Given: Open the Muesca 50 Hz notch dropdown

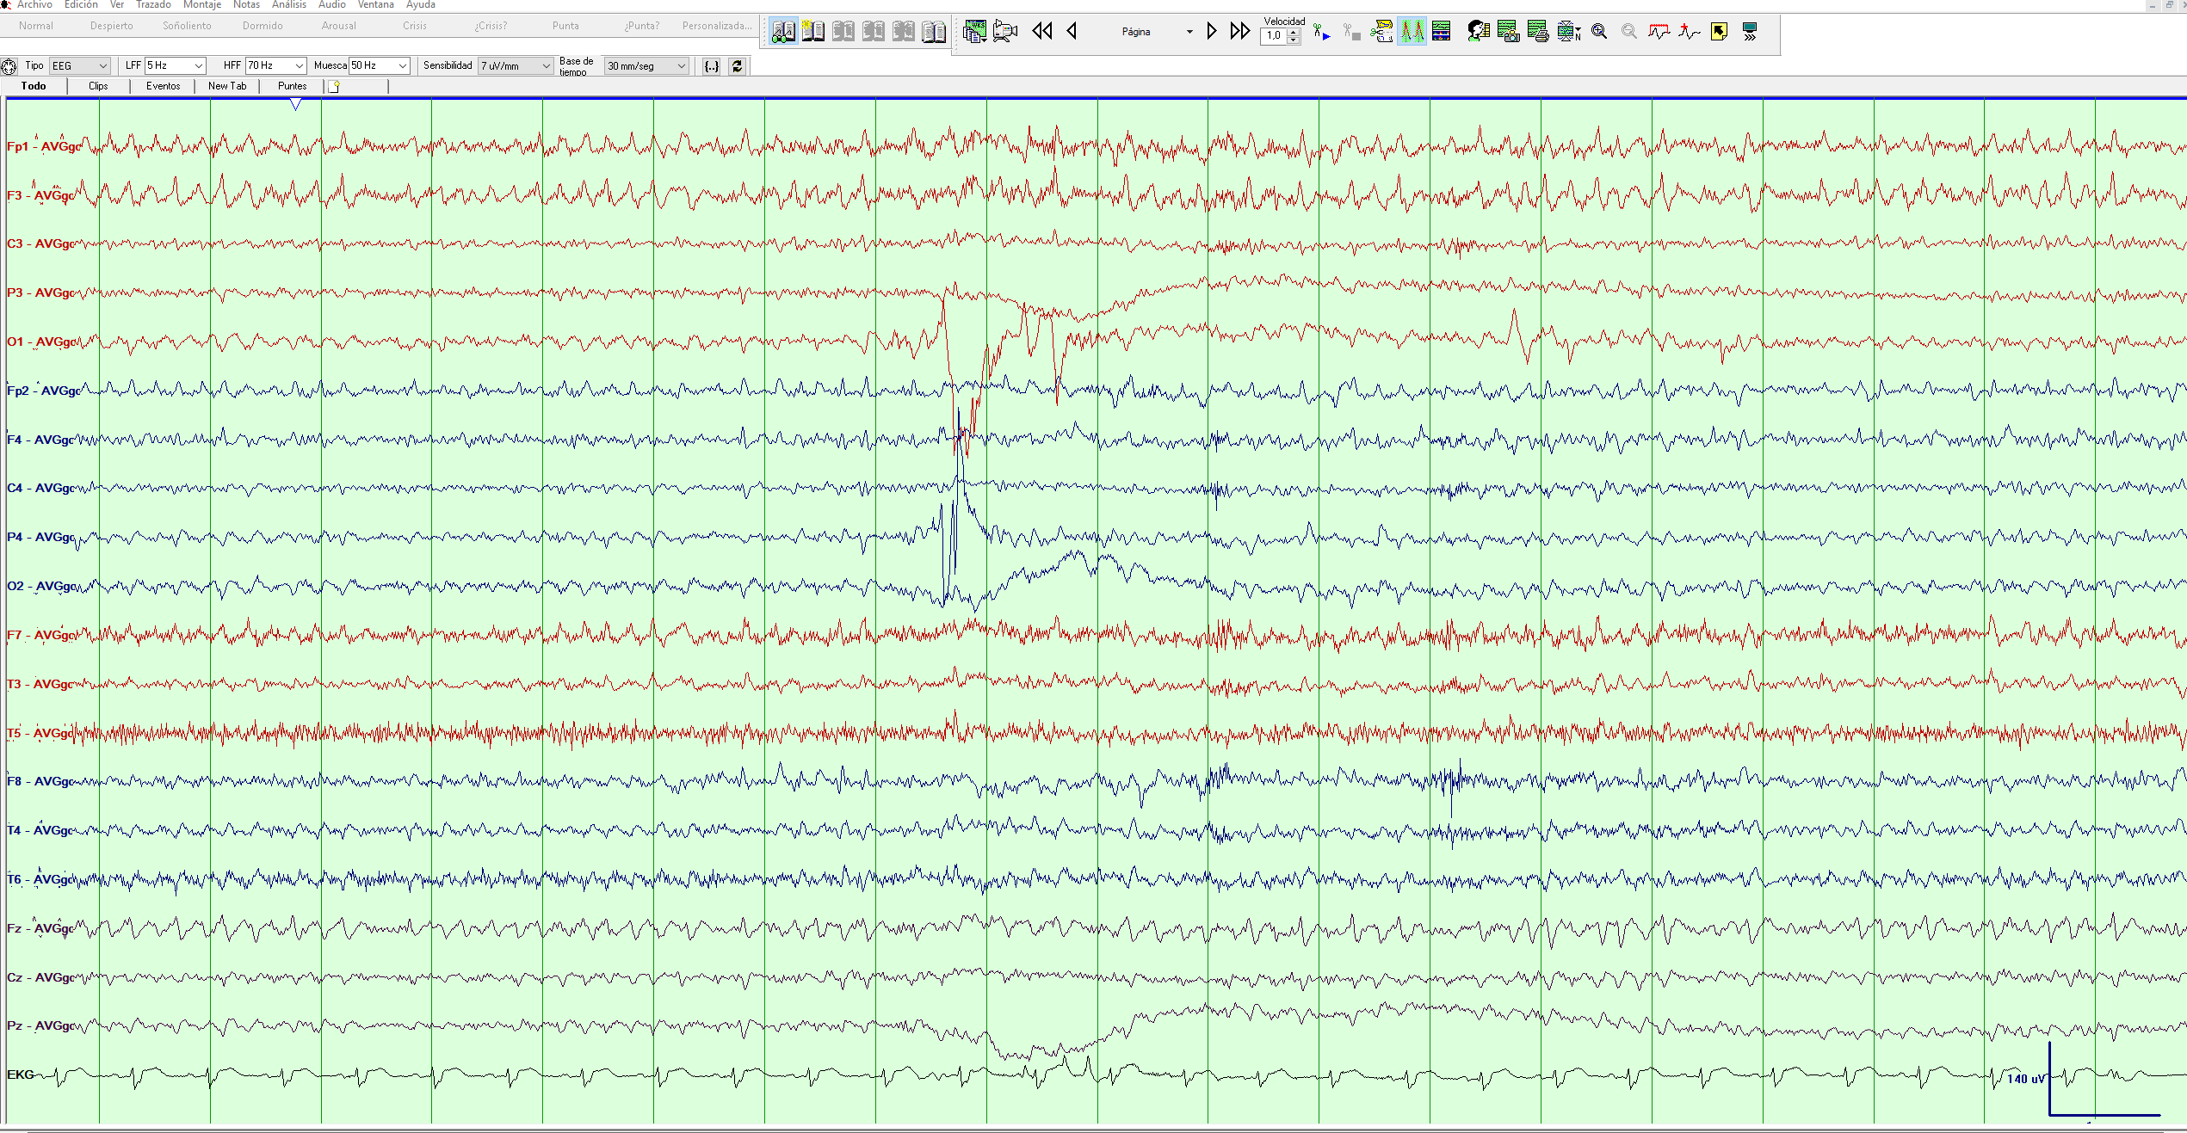Looking at the screenshot, I should tap(379, 65).
